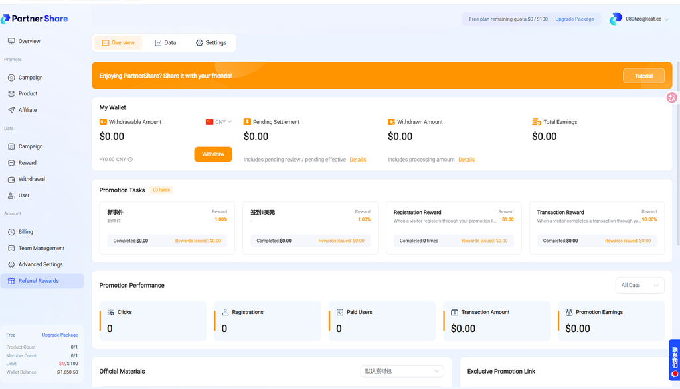This screenshot has width=680, height=389.
Task: Click the user avatar icon in header
Action: click(616, 19)
